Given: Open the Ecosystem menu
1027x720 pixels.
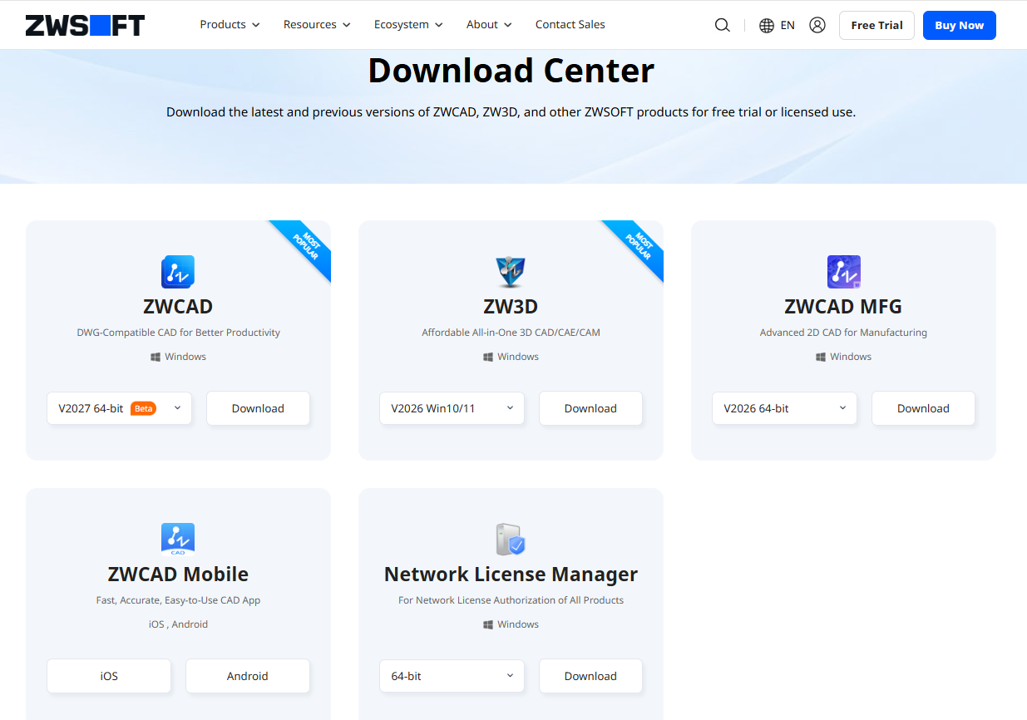Looking at the screenshot, I should [x=408, y=25].
